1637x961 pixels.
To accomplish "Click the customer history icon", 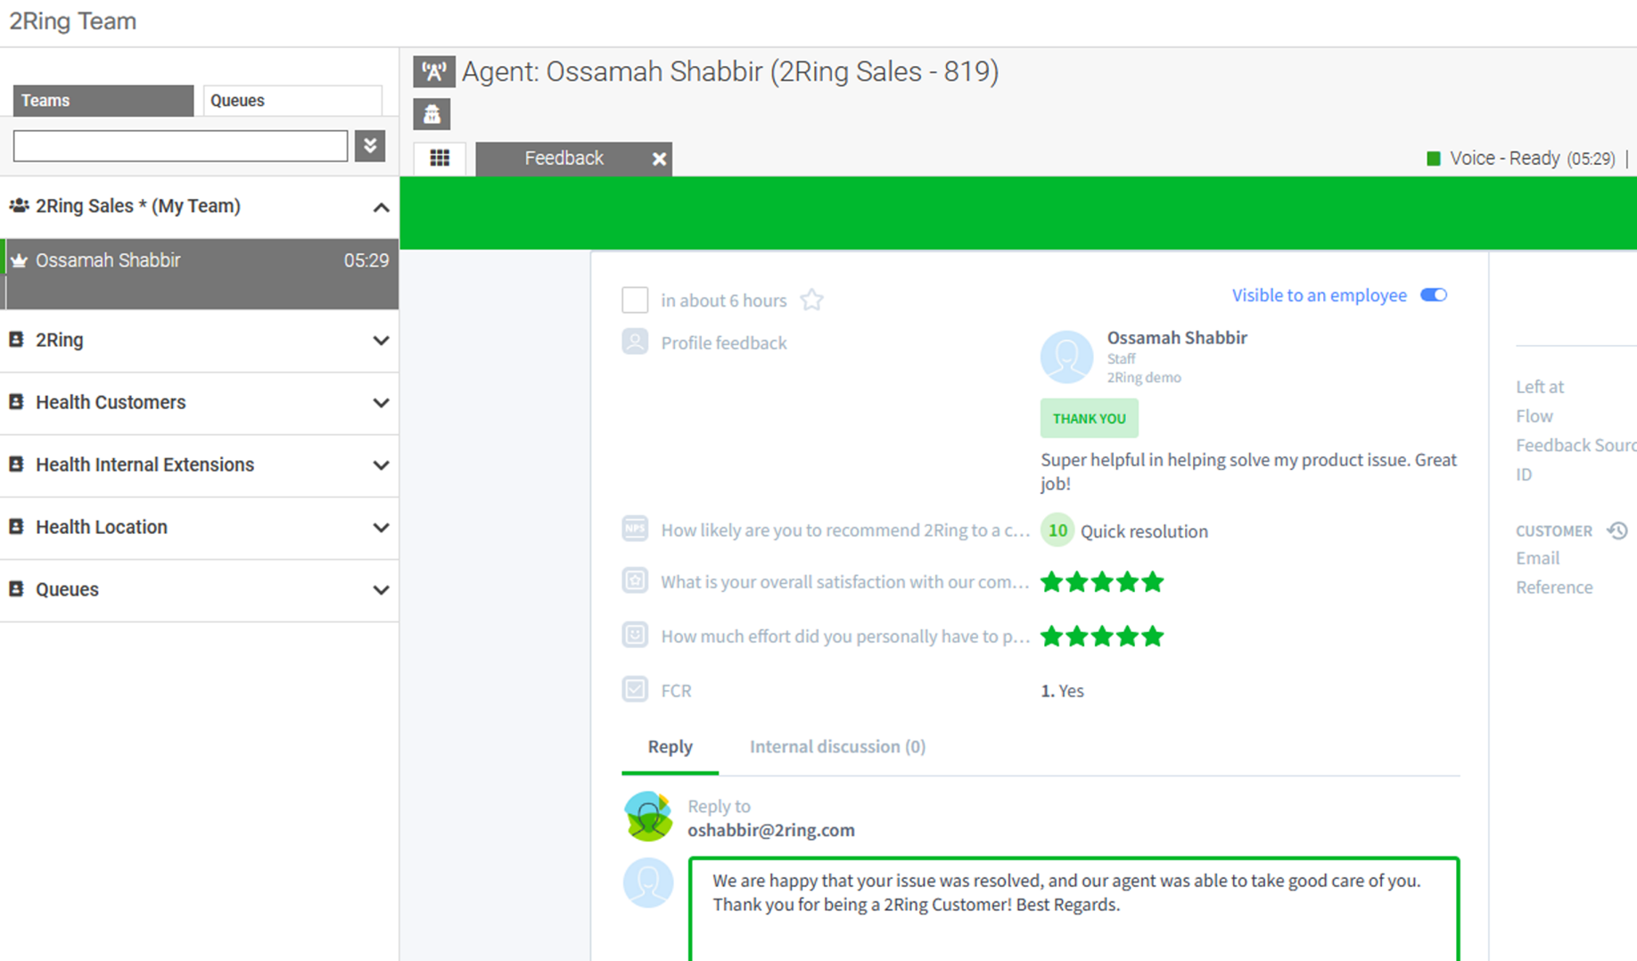I will (x=1617, y=530).
